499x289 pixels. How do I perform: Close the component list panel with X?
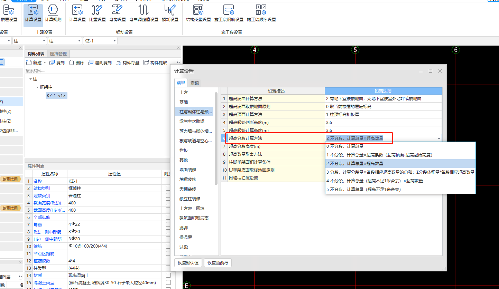[178, 48]
